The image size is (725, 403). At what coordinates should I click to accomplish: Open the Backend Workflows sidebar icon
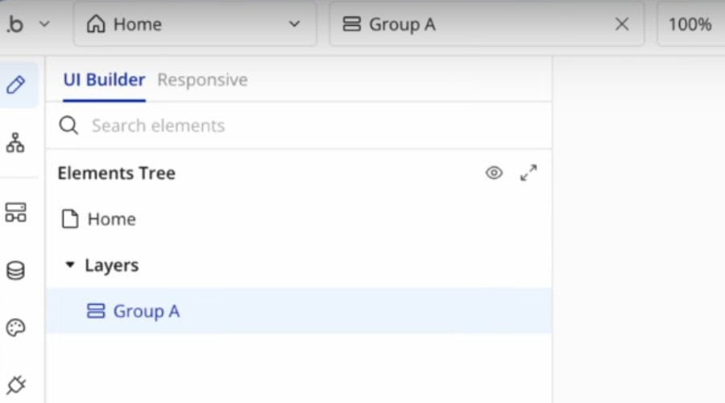(16, 212)
